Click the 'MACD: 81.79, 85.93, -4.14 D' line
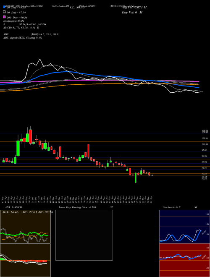 click(x=21, y=28)
